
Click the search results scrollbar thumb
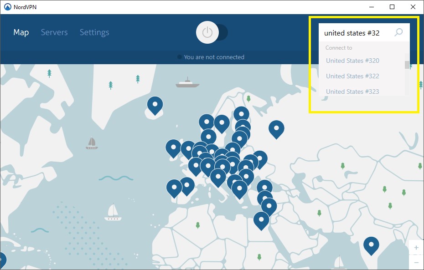[407, 65]
